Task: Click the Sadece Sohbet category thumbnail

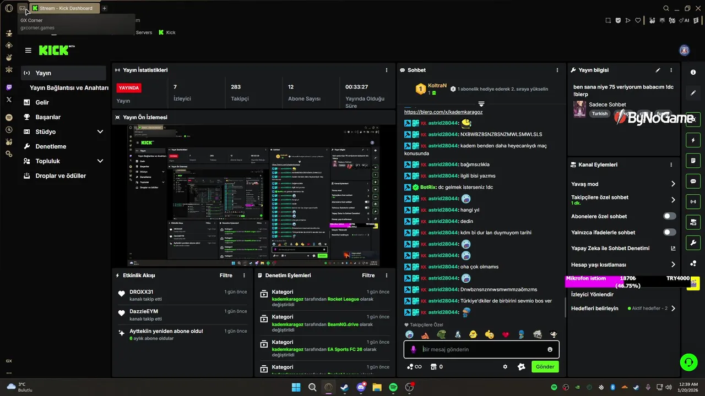Action: [x=579, y=109]
